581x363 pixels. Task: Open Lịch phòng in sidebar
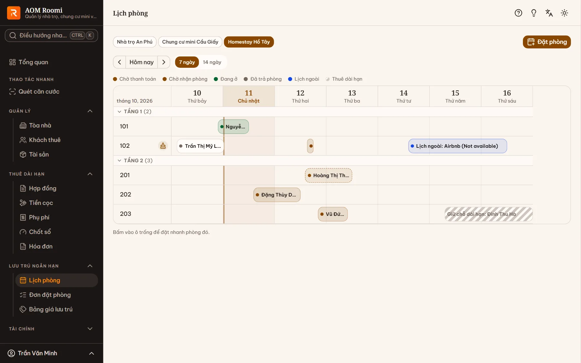point(57,280)
